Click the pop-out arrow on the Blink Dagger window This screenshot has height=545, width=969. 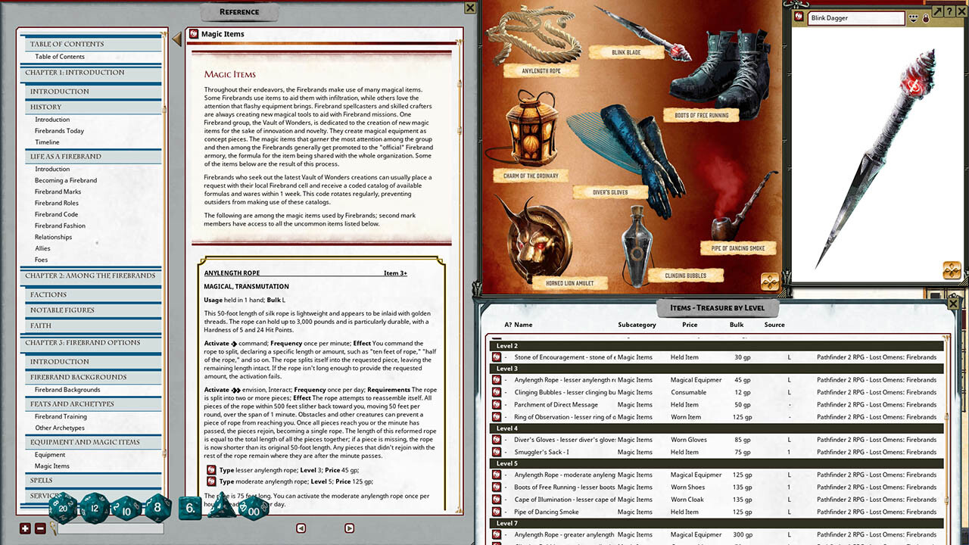pos(939,11)
